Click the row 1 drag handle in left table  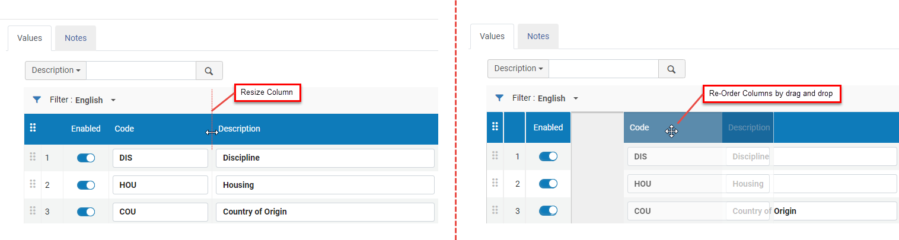pos(33,158)
